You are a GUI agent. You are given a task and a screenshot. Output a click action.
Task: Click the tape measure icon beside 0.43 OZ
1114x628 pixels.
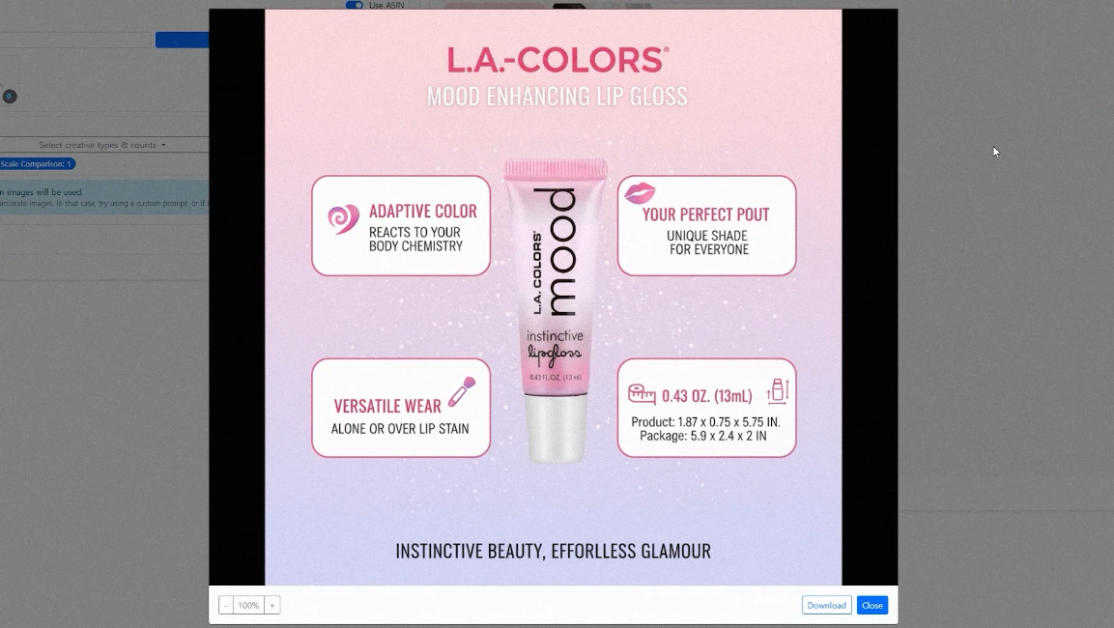[642, 393]
